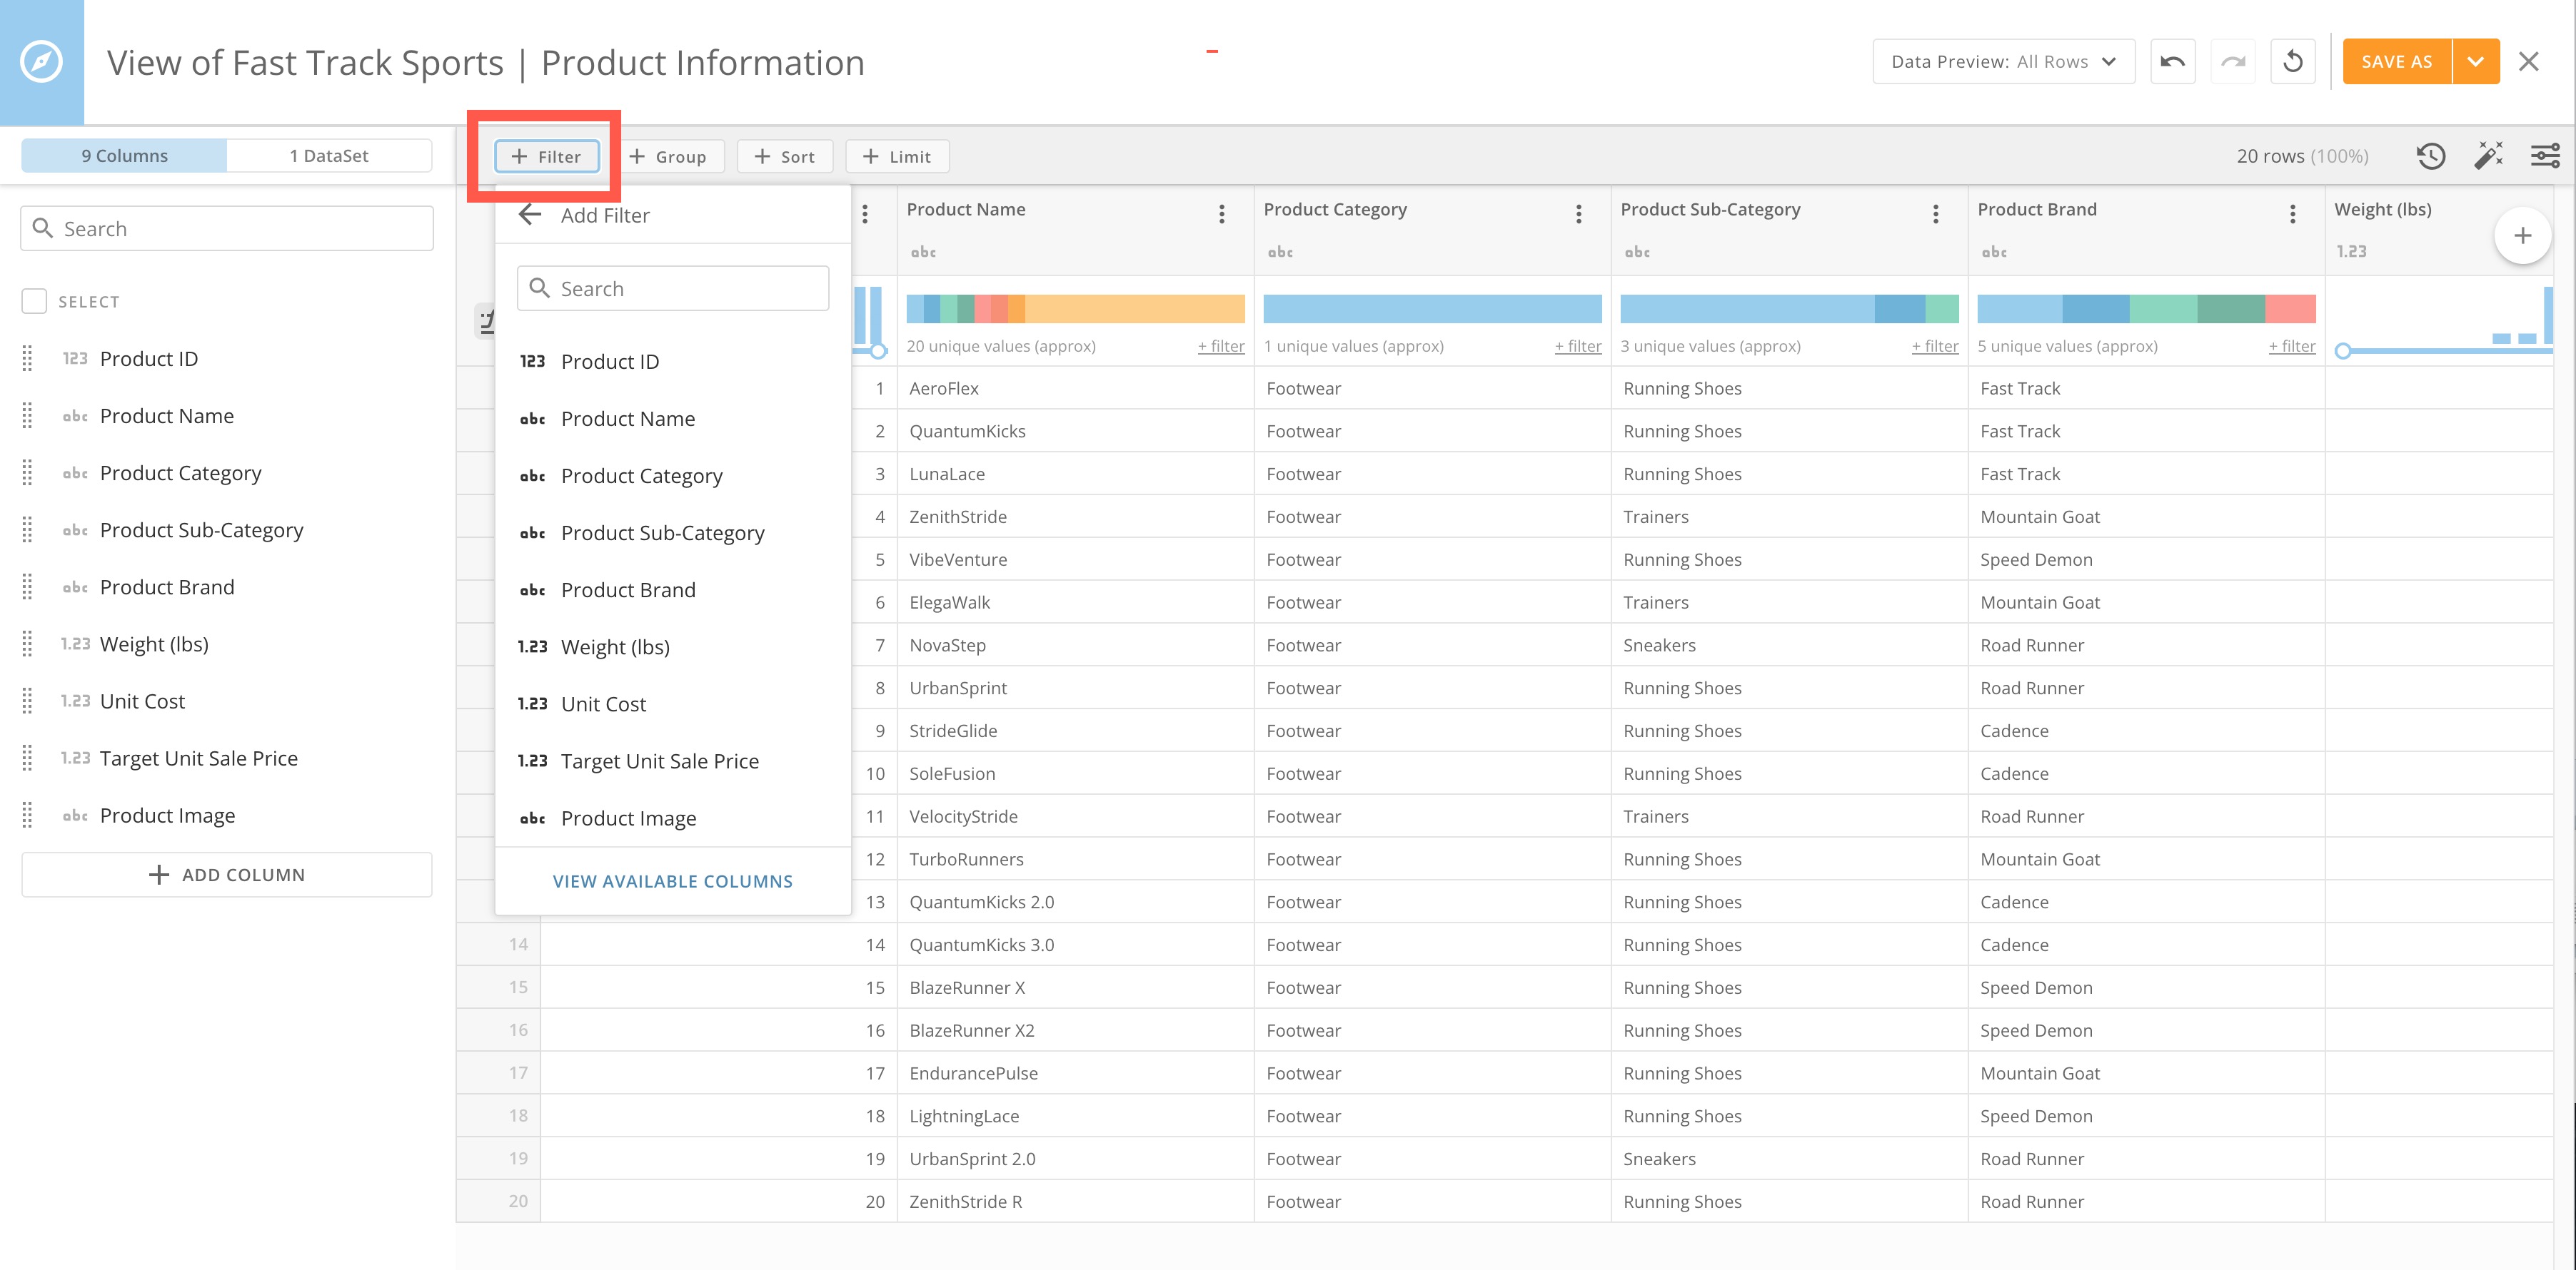This screenshot has width=2576, height=1270.
Task: Switch to the 9 Columns tab
Action: click(x=124, y=155)
